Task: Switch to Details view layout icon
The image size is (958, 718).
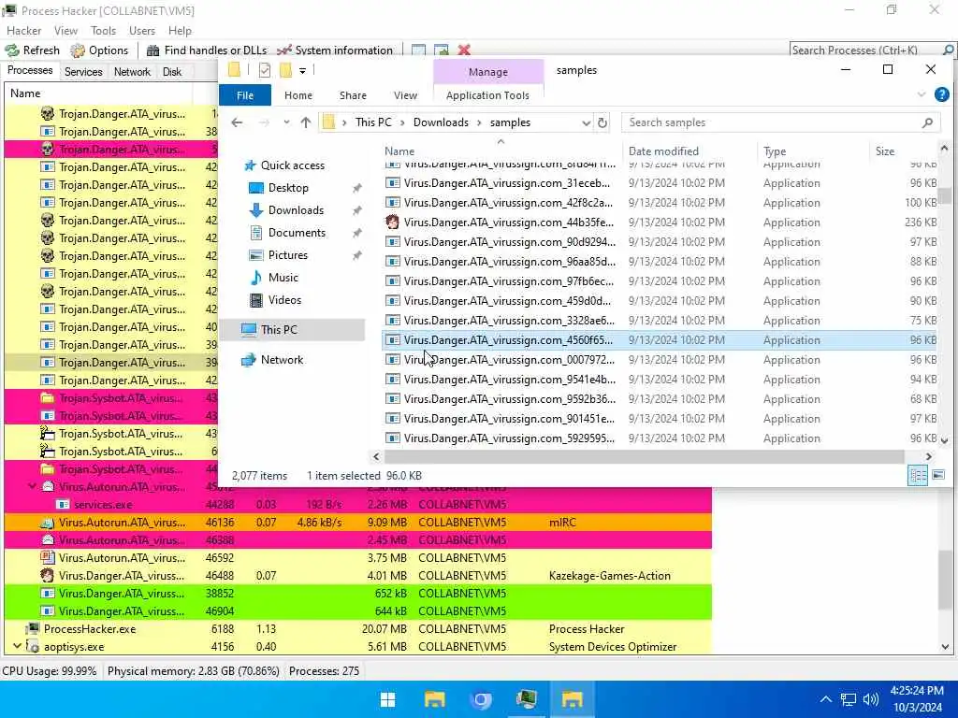Action: [x=918, y=475]
